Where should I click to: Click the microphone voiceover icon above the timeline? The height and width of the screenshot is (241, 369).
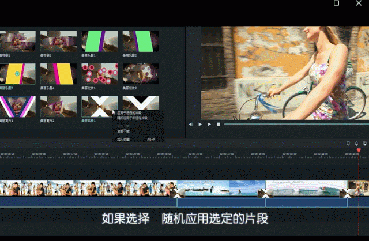356,144
